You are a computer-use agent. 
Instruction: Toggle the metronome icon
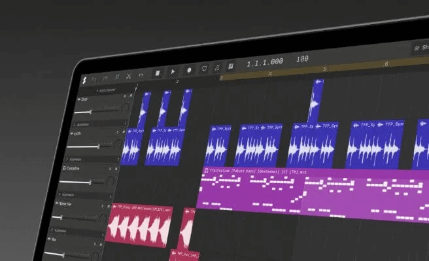pos(217,67)
